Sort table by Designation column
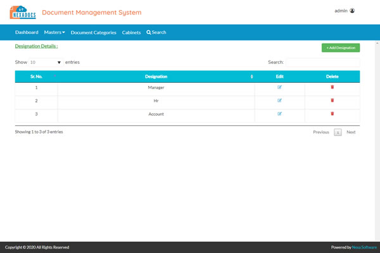The image size is (380, 253). (x=156, y=77)
